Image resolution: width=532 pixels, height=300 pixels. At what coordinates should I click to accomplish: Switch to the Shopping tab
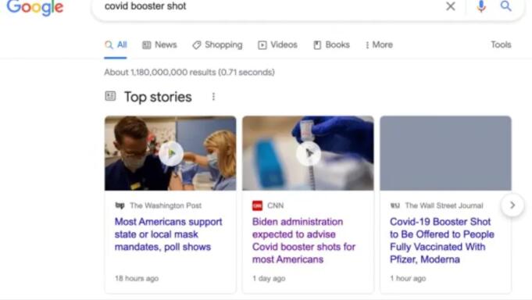pyautogui.click(x=217, y=45)
